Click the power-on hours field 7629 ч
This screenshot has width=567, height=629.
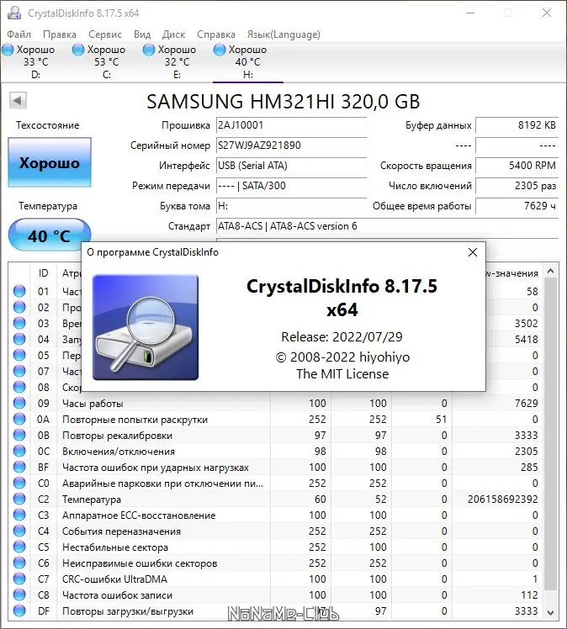coord(517,206)
